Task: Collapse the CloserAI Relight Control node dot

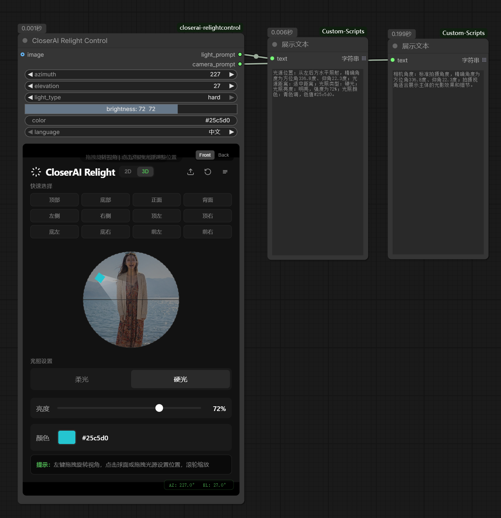Action: pos(25,41)
